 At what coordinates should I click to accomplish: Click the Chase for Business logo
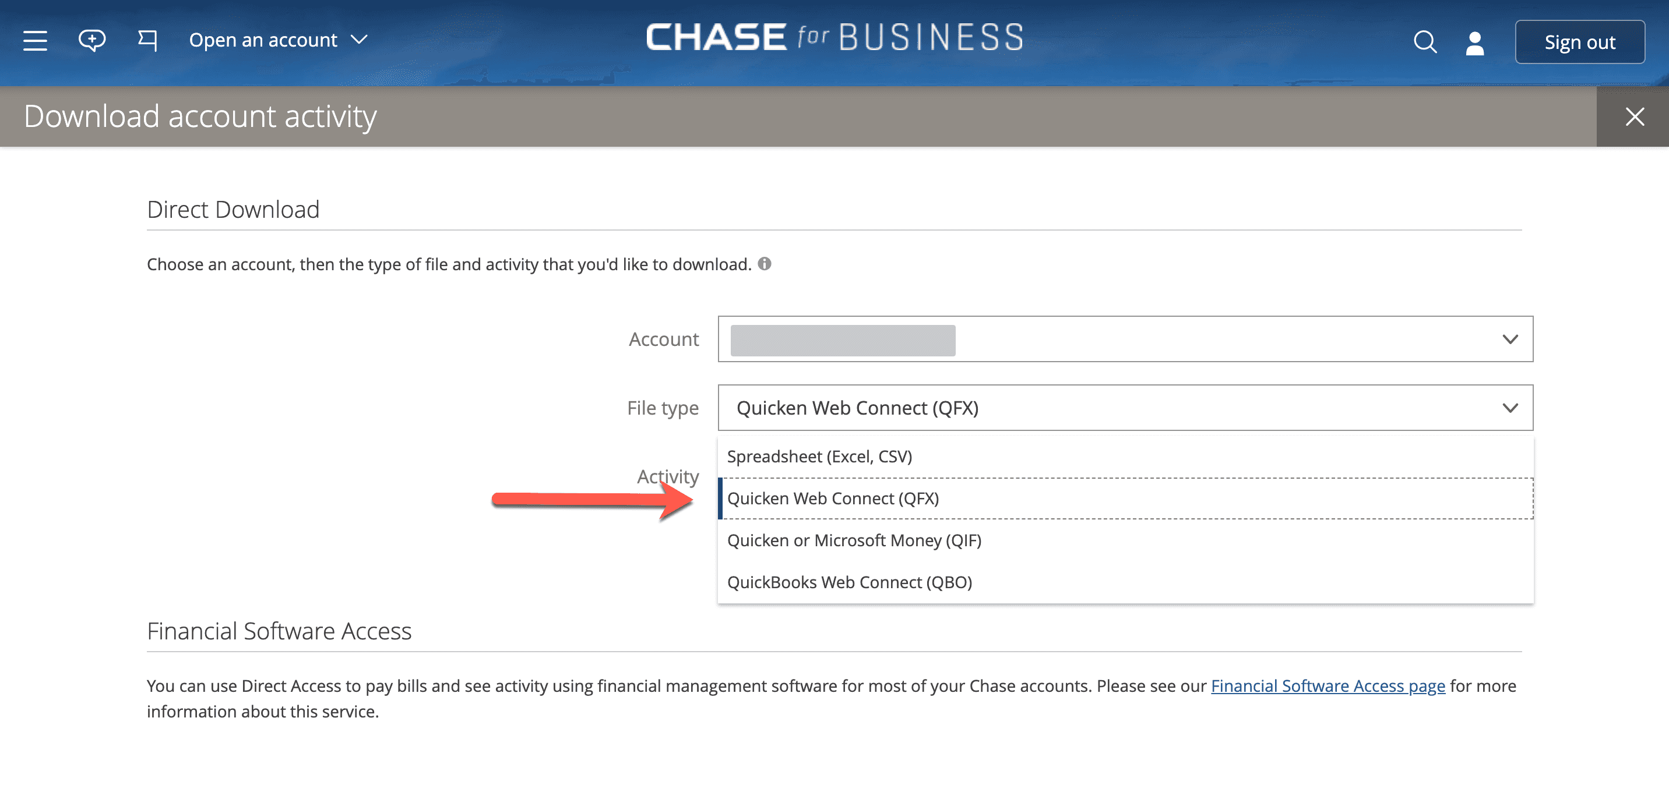click(834, 37)
